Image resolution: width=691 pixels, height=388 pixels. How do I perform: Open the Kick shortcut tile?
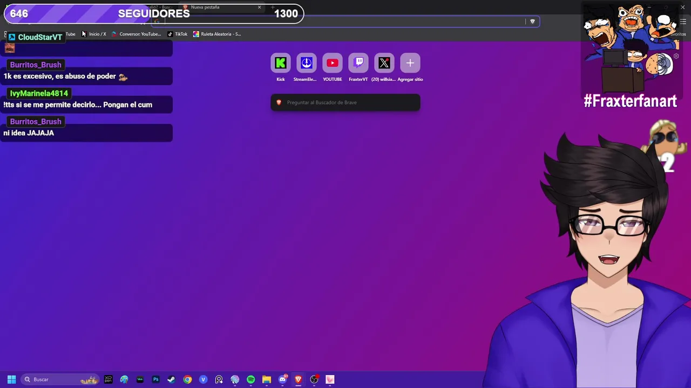pos(281,63)
